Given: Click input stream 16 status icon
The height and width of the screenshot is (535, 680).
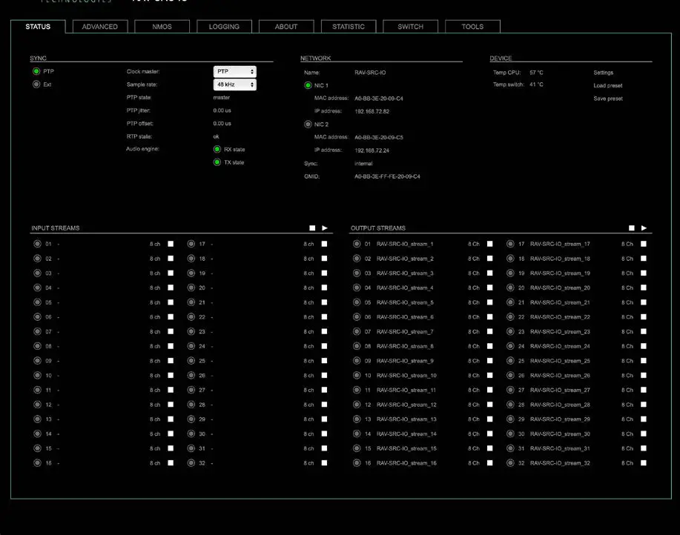Looking at the screenshot, I should [37, 463].
